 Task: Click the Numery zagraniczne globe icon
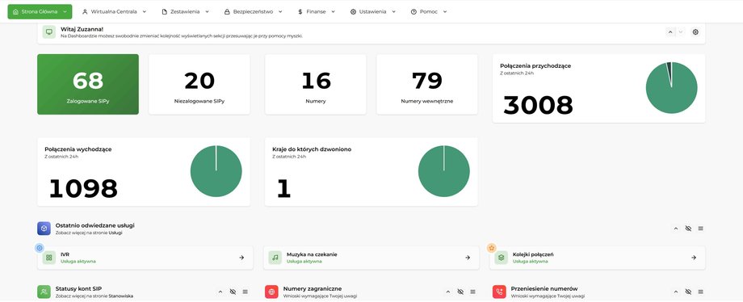point(271,292)
